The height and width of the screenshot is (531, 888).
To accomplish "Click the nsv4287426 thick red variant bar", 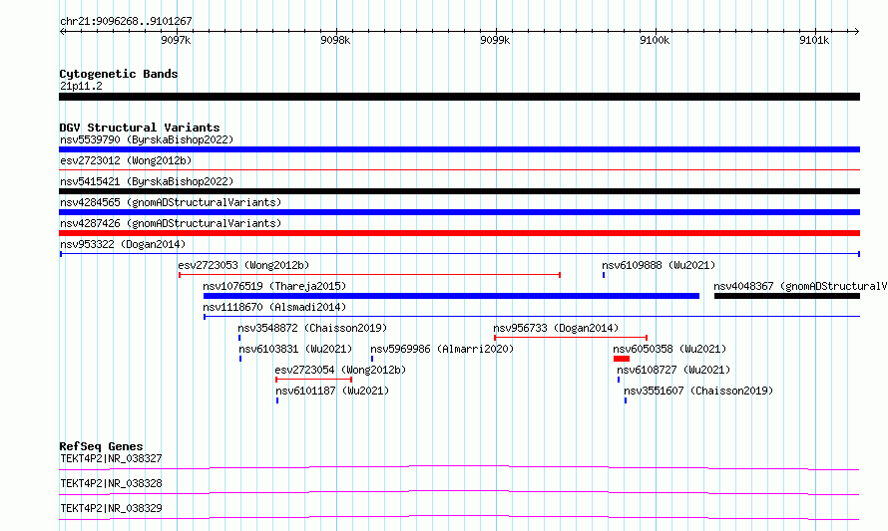I will pyautogui.click(x=459, y=233).
